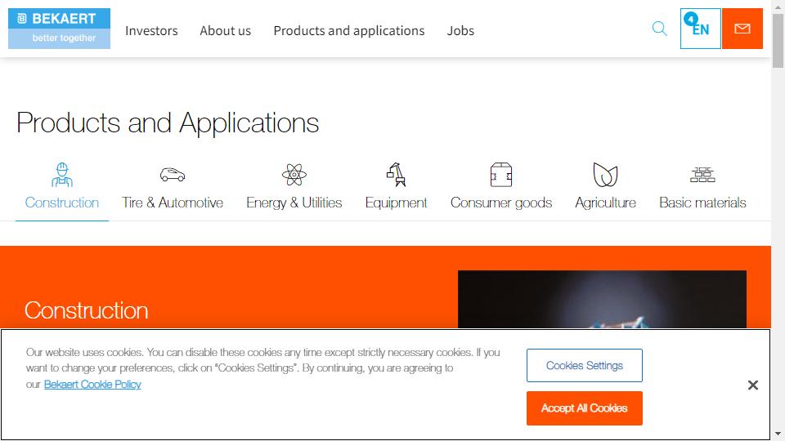Click the Construction worker icon
785x441 pixels.
pos(62,175)
